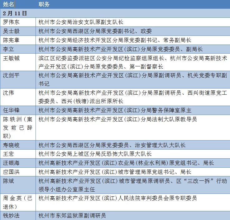230x220 pixels.
Task: Select the name 汪银海
Action: pyautogui.click(x=11, y=163)
